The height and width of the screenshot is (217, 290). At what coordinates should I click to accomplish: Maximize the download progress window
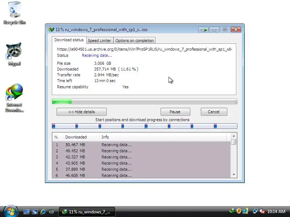click(x=225, y=30)
